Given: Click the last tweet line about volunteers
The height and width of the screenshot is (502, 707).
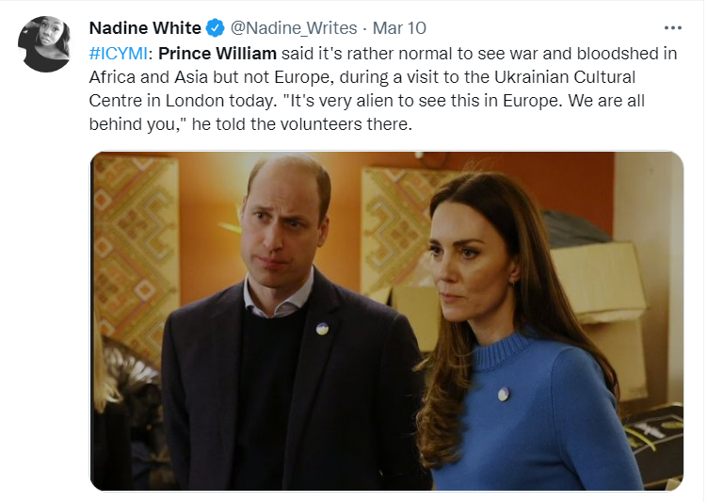Looking at the screenshot, I should pyautogui.click(x=250, y=123).
